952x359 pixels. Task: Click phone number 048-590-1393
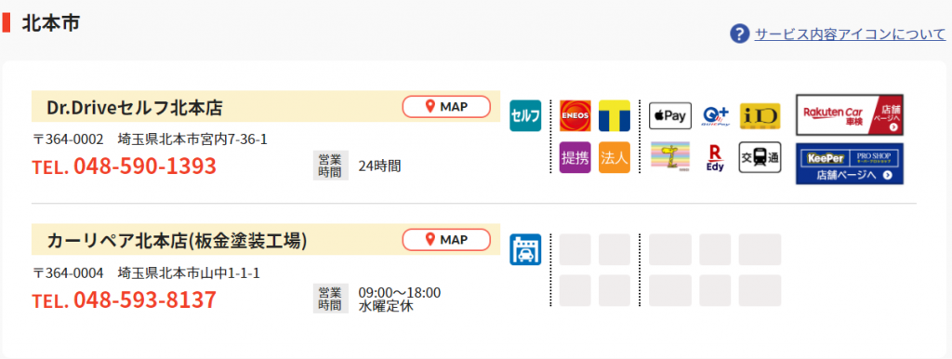pos(144,166)
